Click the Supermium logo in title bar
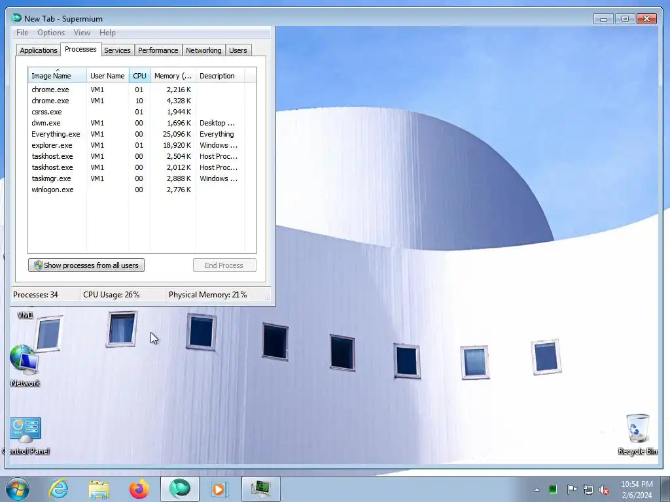Image resolution: width=670 pixels, height=502 pixels. [16, 18]
